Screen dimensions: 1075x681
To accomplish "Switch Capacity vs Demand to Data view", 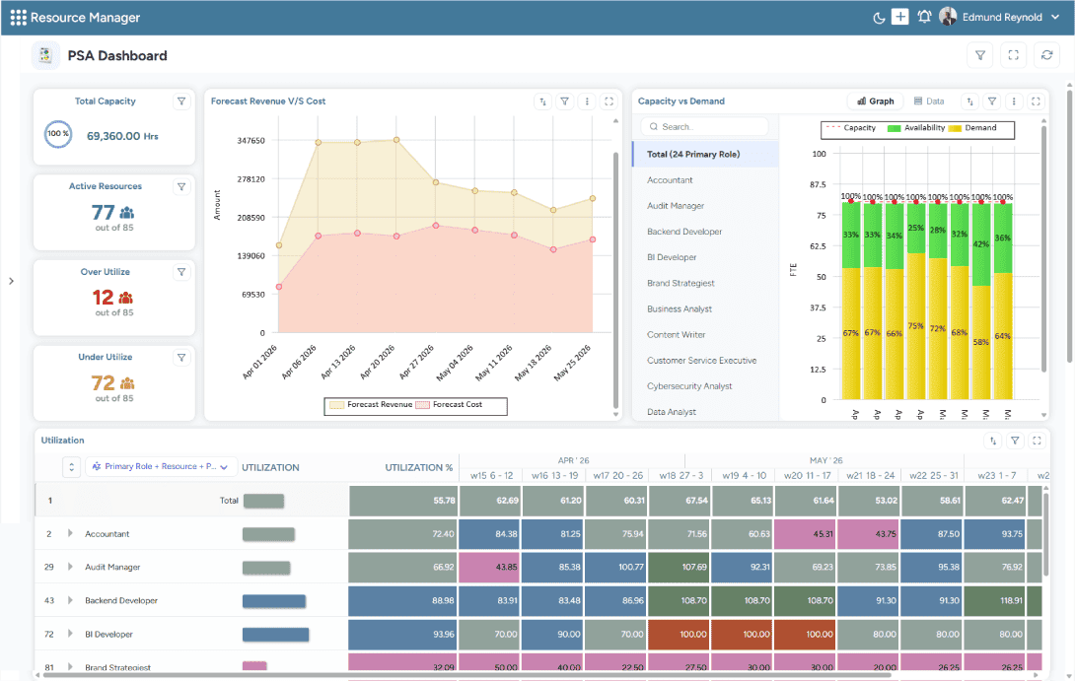I will pos(929,102).
